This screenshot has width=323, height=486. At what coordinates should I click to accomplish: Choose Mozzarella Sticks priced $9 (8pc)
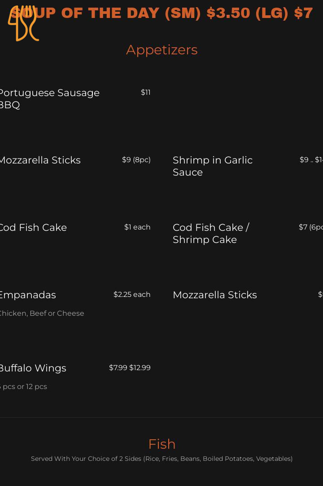[x=39, y=160]
